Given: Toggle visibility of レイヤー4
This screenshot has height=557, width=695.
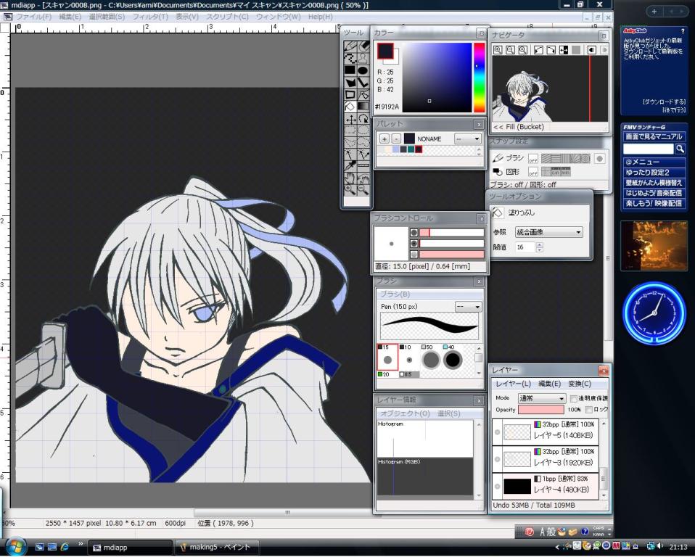Looking at the screenshot, I should tap(498, 486).
